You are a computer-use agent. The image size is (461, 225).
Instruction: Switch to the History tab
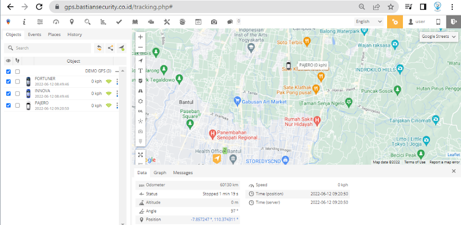(x=75, y=34)
